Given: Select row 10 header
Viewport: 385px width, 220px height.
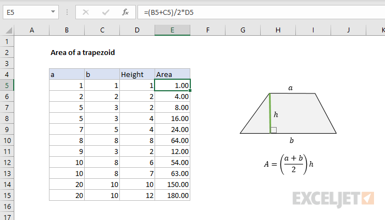Looking at the screenshot, I should click(7, 140).
